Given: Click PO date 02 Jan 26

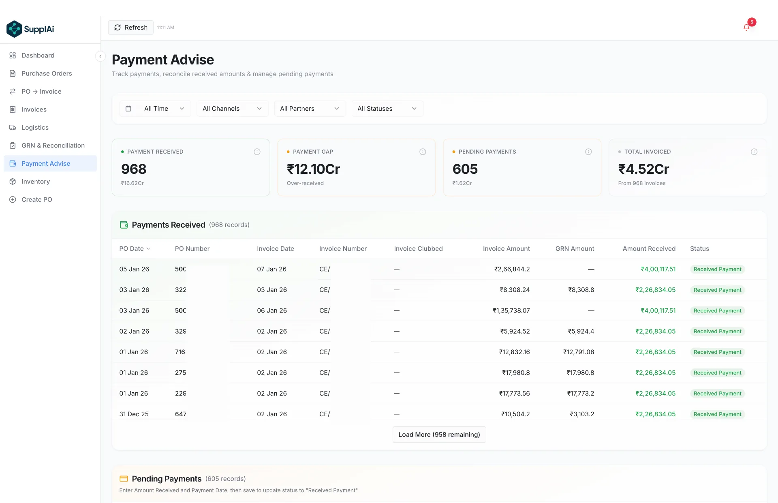Looking at the screenshot, I should coord(134,331).
